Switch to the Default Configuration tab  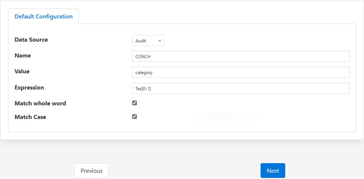(x=43, y=17)
